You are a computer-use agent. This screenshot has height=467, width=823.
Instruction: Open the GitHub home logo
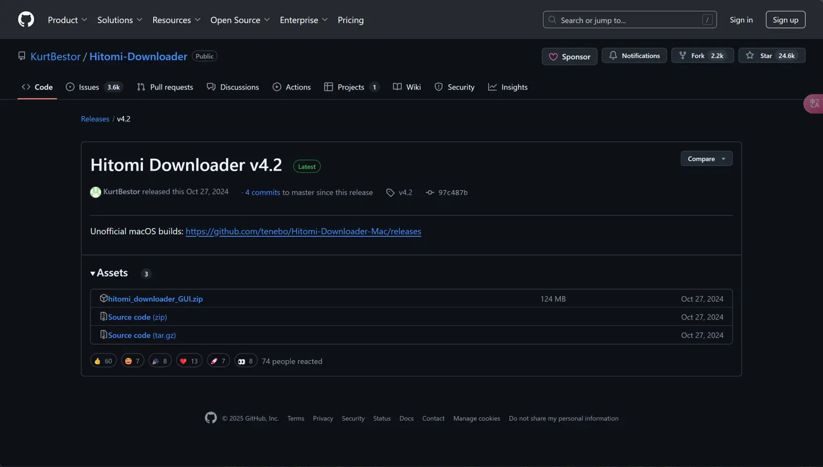[x=26, y=20]
